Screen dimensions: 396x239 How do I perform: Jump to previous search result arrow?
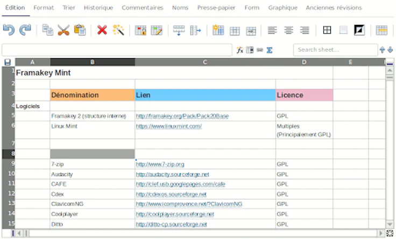pos(382,50)
